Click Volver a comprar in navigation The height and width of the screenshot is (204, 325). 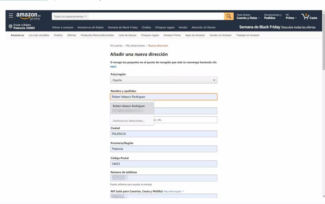pyautogui.click(x=63, y=27)
